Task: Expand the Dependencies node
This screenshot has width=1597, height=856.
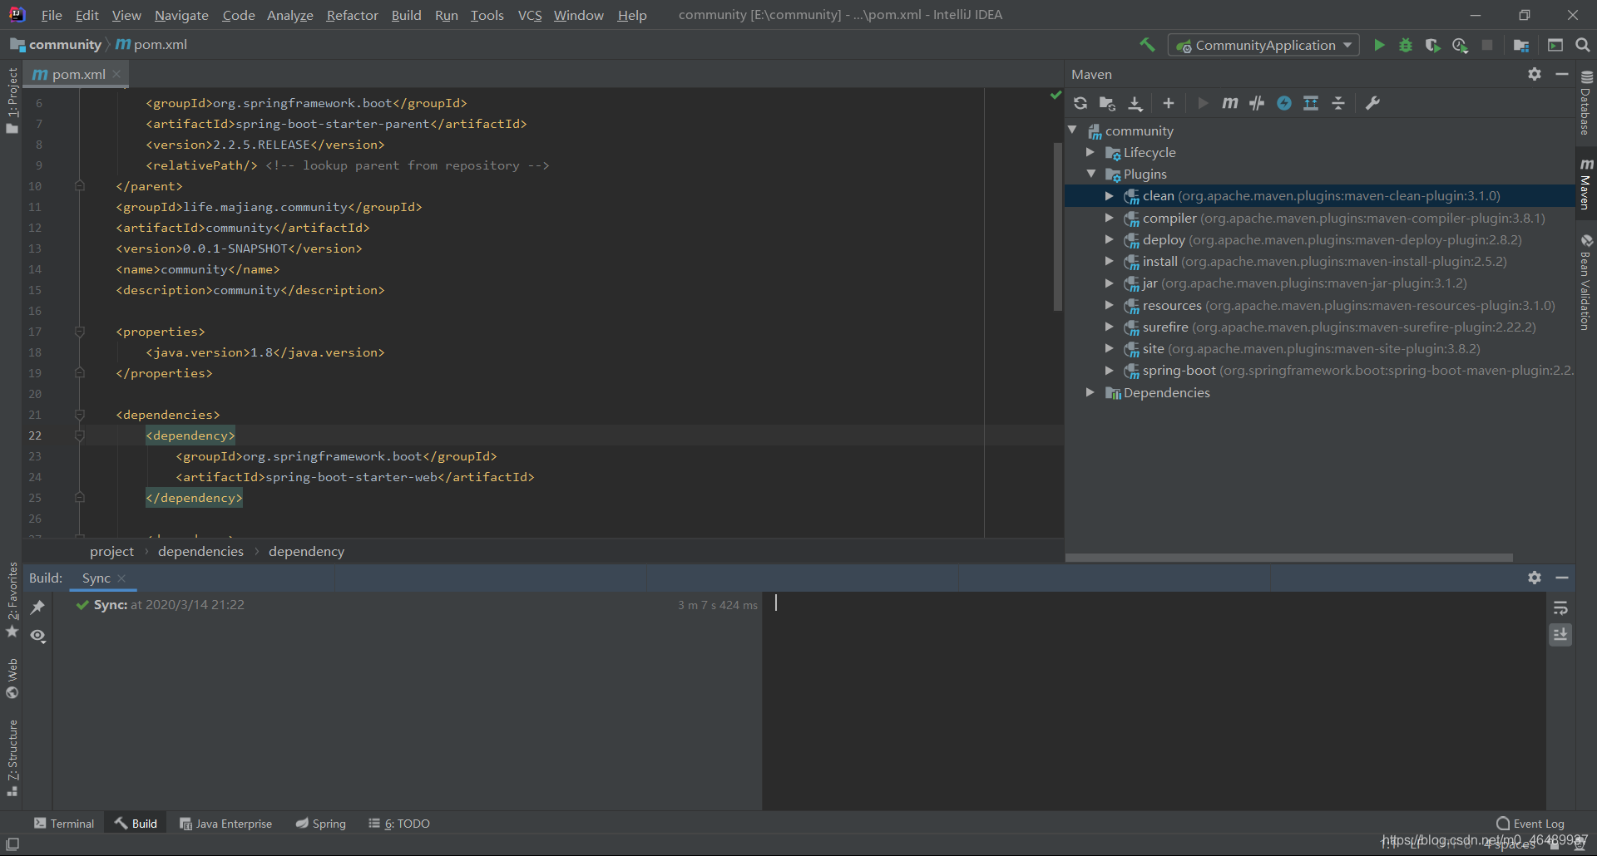Action: [x=1090, y=392]
